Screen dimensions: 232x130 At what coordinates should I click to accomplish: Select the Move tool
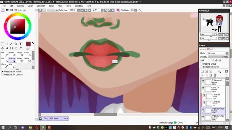tap(3, 48)
